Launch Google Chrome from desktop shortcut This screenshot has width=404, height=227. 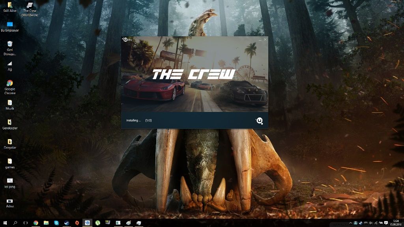click(10, 87)
